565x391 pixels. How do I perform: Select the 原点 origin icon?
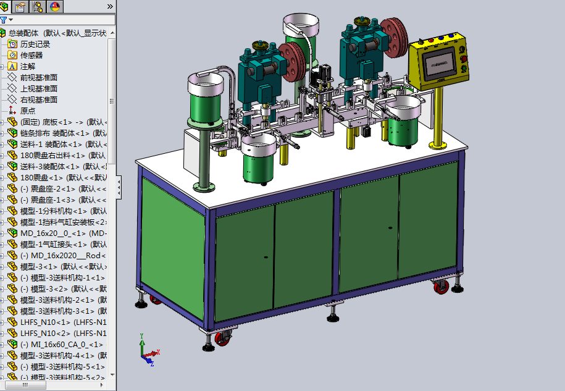click(12, 111)
